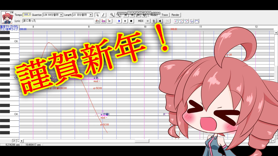Click the Lyric input field
Screen dimensions: 278x156
[x=58, y=21]
